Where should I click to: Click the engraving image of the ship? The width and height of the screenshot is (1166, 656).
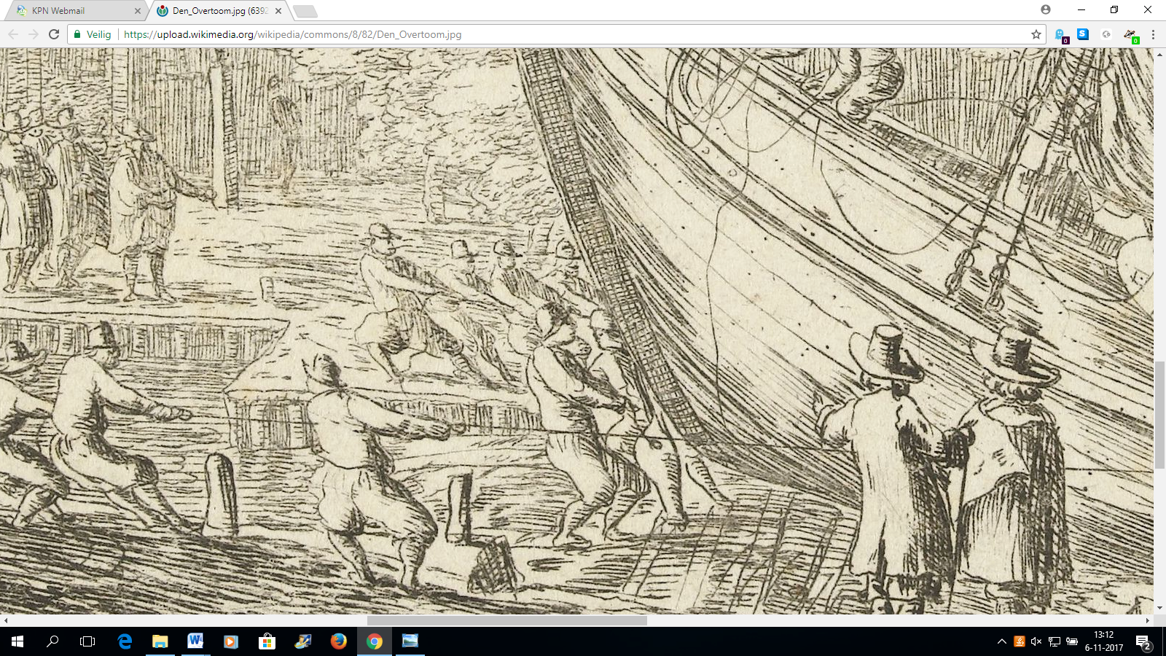tap(576, 331)
